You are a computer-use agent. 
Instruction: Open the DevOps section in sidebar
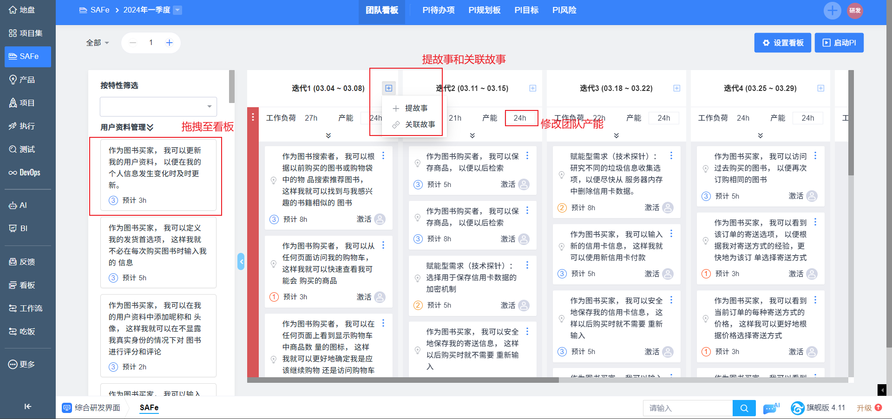[x=27, y=173]
